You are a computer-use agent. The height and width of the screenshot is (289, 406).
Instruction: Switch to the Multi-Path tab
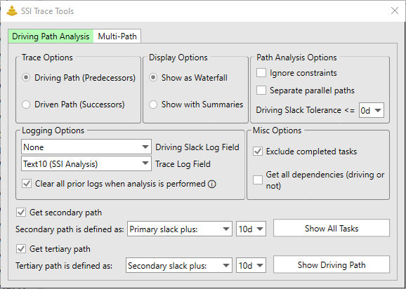click(117, 36)
